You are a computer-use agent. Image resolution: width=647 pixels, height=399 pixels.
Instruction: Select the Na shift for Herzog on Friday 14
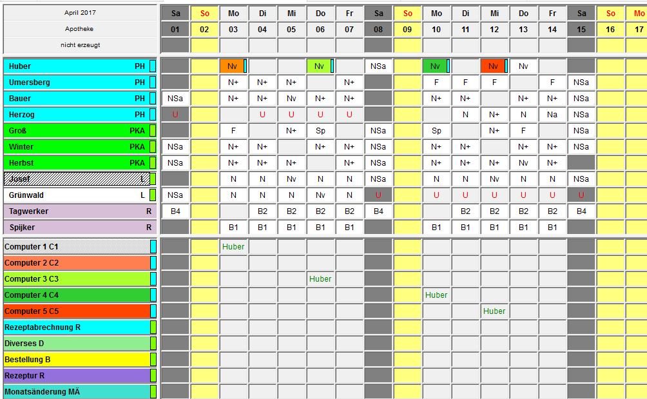point(552,115)
